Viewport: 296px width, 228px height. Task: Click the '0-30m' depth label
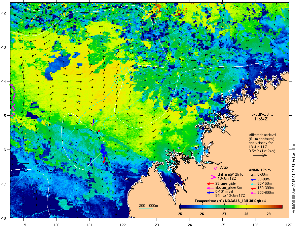point(262,175)
